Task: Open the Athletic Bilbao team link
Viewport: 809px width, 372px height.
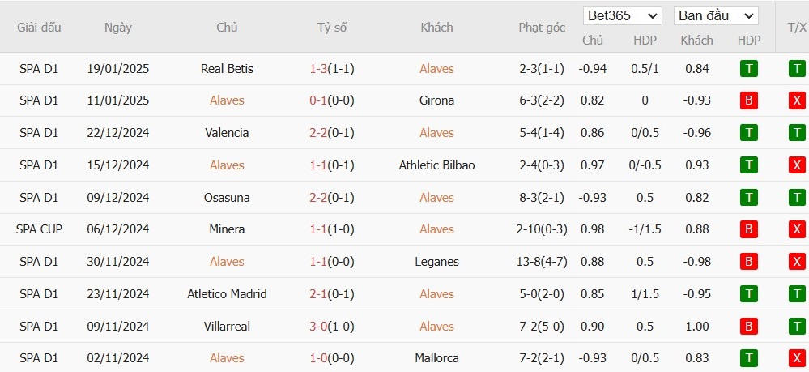Action: click(x=436, y=165)
